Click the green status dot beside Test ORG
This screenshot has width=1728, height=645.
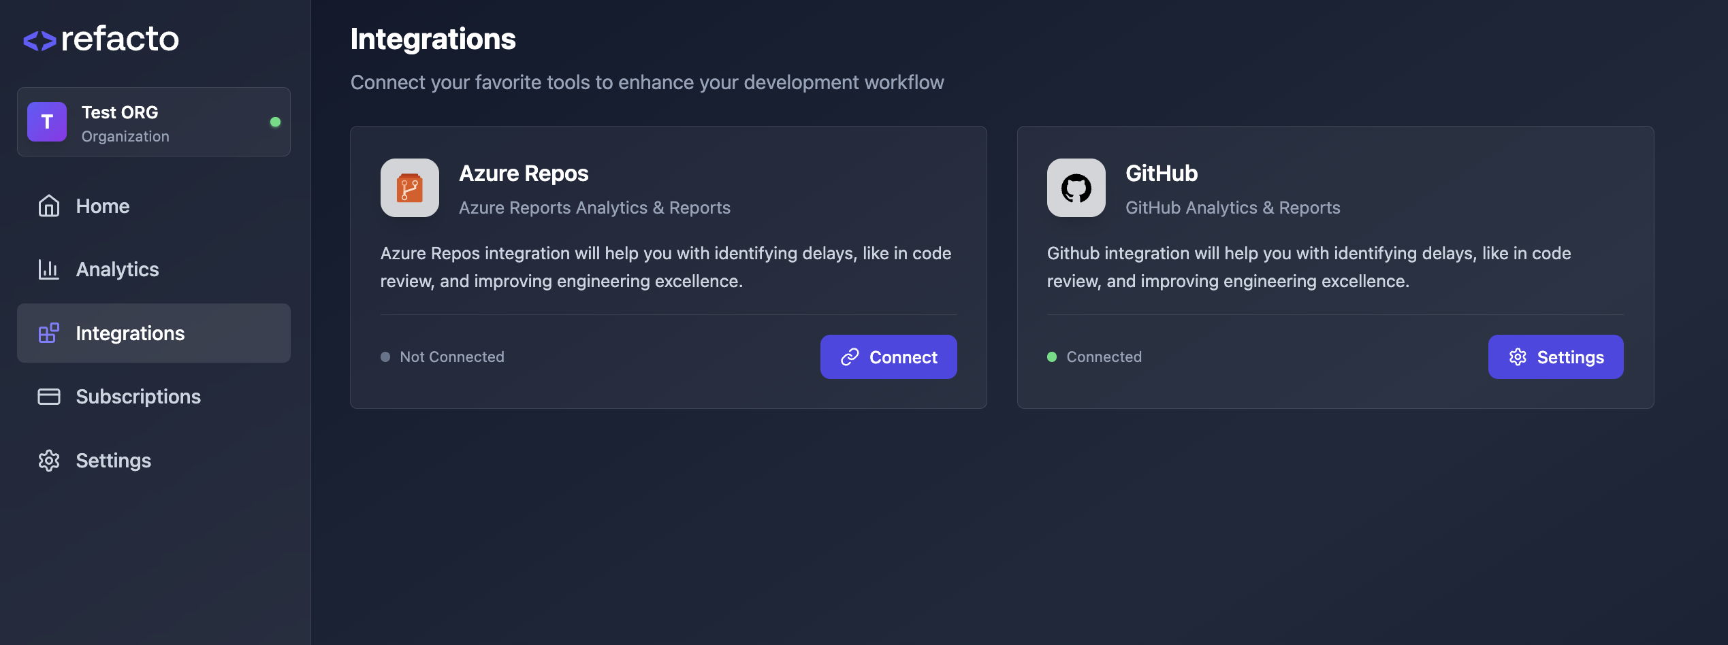[x=275, y=122]
